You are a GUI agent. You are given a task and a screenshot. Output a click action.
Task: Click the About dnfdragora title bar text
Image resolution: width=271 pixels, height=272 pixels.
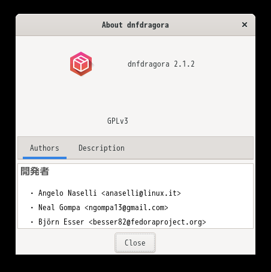pyautogui.click(x=135, y=25)
